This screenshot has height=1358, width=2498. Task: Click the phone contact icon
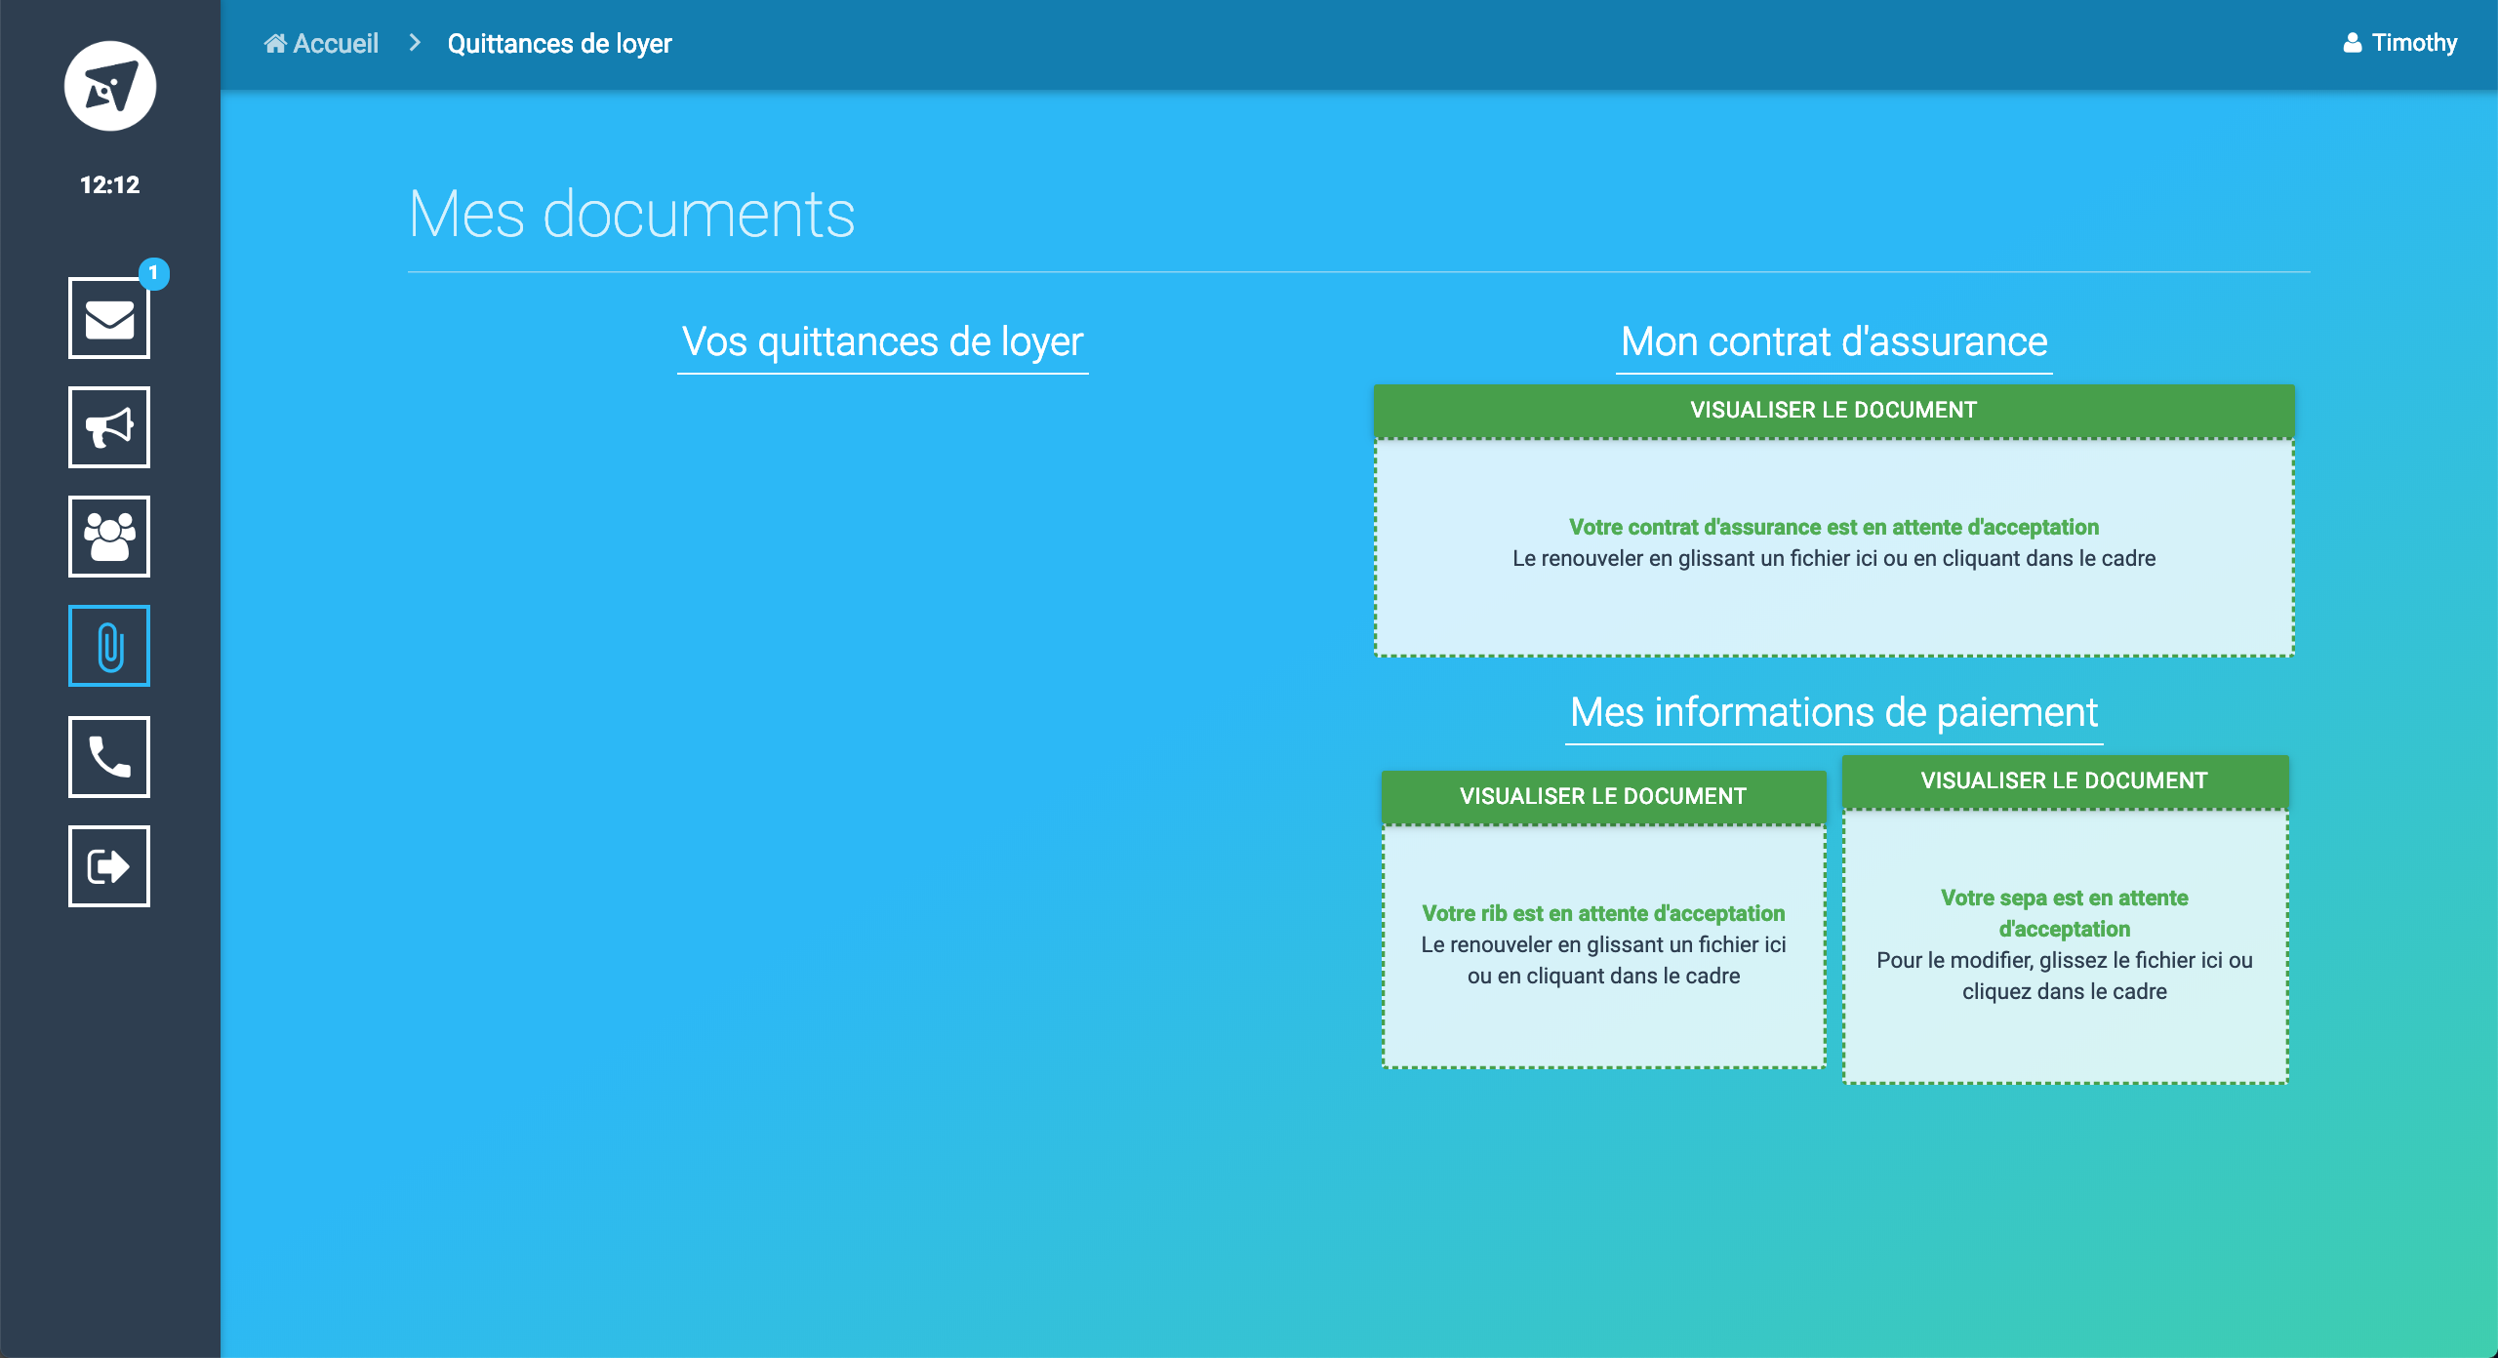coord(109,757)
